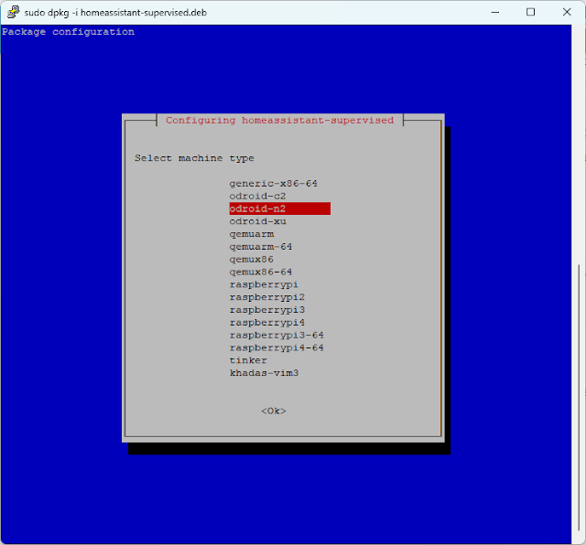586x545 pixels.
Task: Select raspberrypi3 machine type
Action: coord(267,310)
